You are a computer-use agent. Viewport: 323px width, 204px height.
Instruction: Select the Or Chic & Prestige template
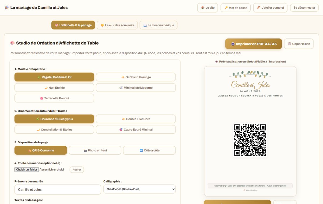point(136,77)
